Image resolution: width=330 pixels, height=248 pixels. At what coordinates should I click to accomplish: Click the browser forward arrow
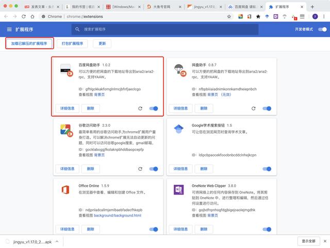(x=15, y=16)
